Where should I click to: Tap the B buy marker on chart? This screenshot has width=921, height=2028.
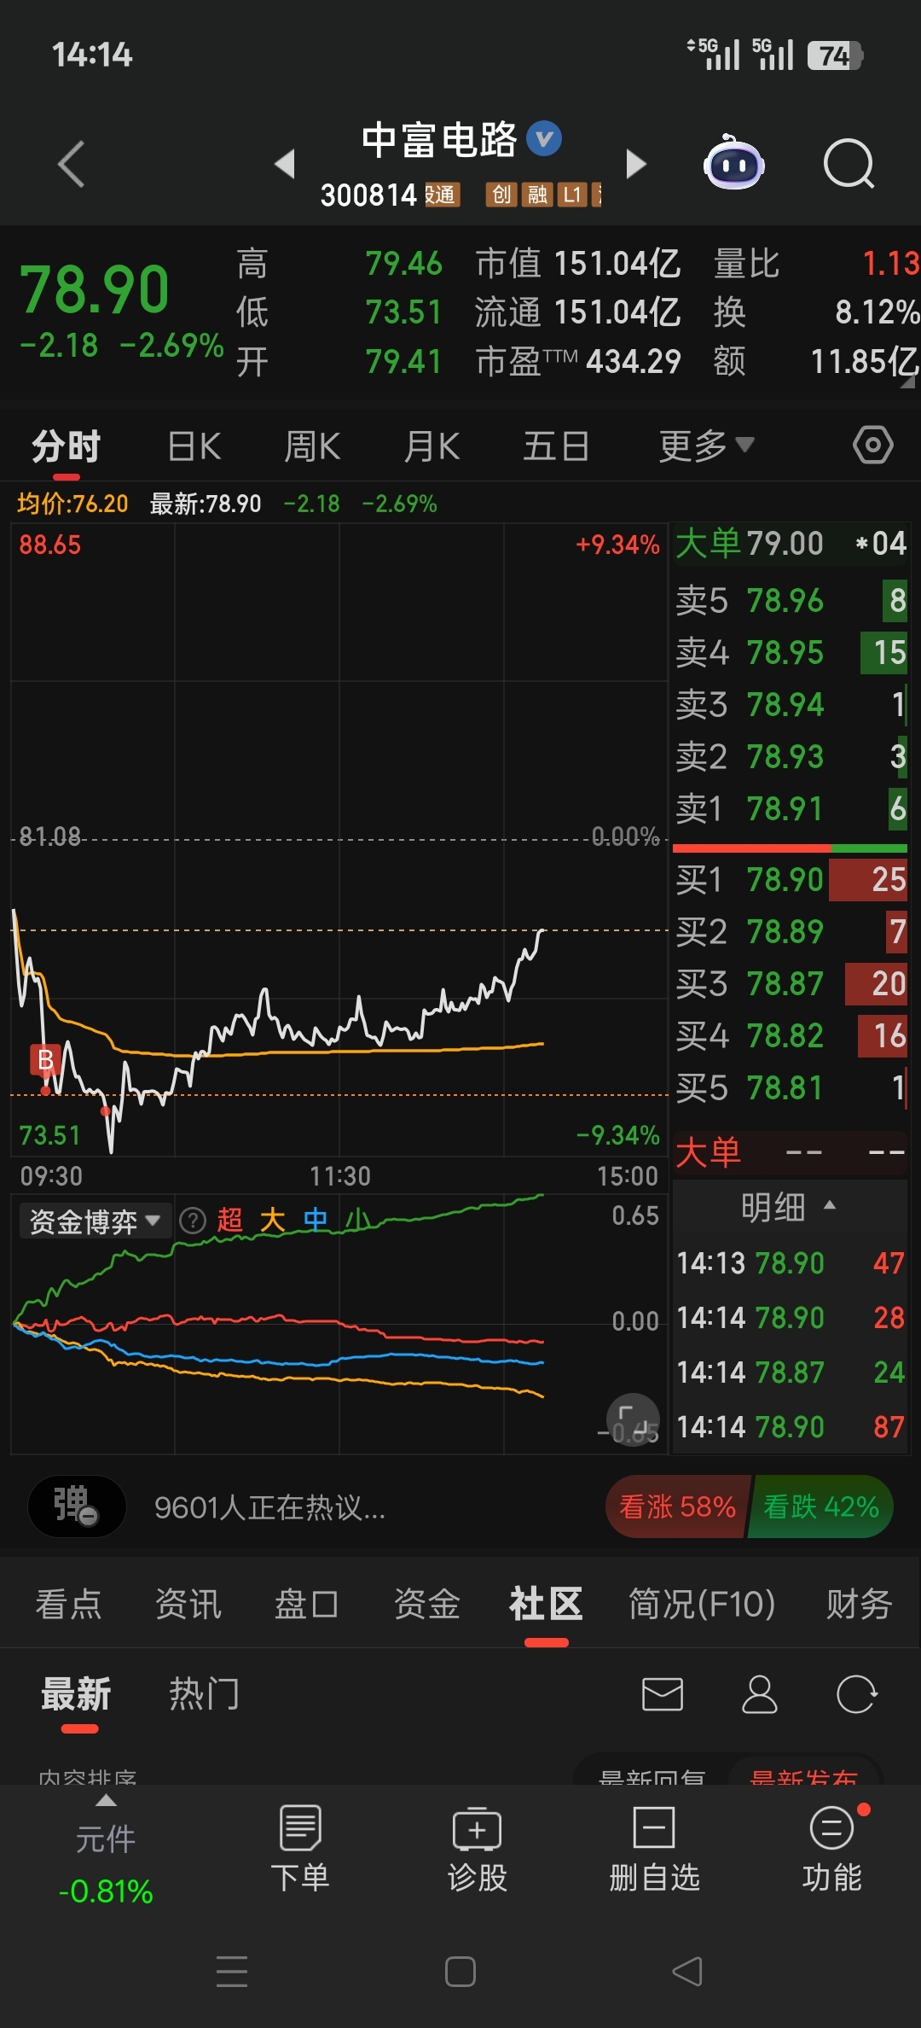(45, 1059)
